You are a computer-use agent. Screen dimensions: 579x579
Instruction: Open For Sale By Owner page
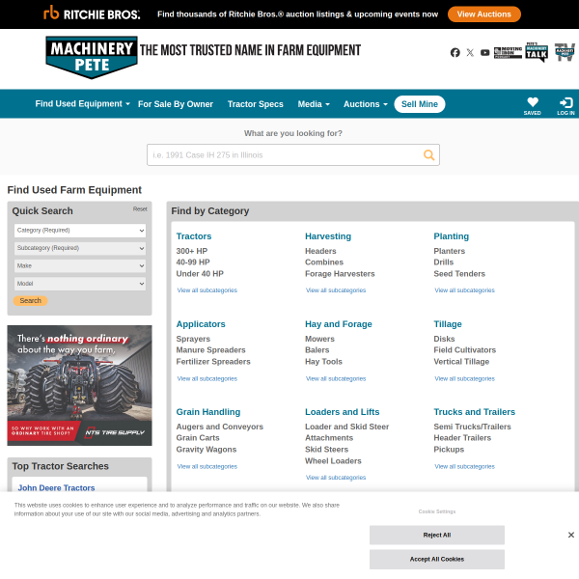176,104
